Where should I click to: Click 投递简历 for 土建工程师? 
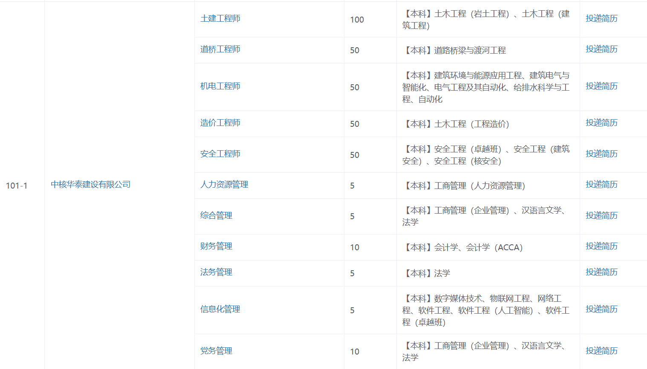tap(601, 19)
